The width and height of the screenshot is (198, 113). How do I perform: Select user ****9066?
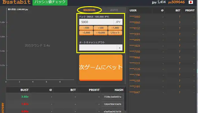pyautogui.click(x=135, y=57)
